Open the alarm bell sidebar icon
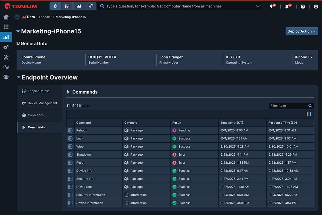Image resolution: width=322 pixels, height=215 pixels. point(6,77)
